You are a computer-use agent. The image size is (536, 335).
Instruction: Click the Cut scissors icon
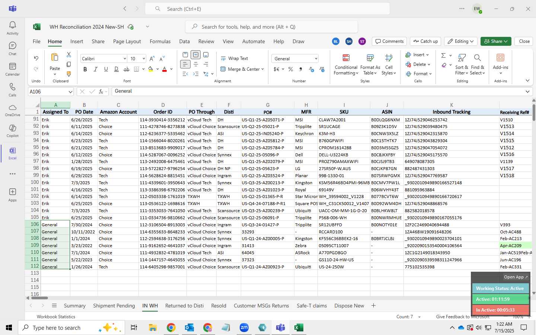tap(68, 55)
